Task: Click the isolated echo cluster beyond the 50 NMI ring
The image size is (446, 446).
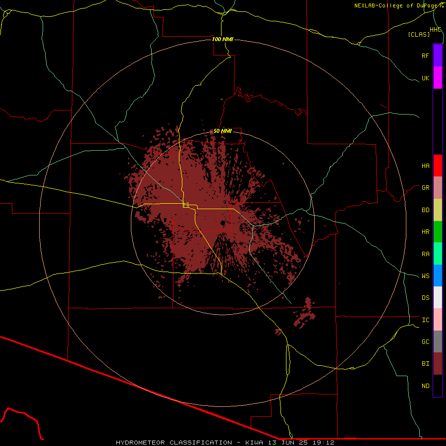Action: (305, 313)
